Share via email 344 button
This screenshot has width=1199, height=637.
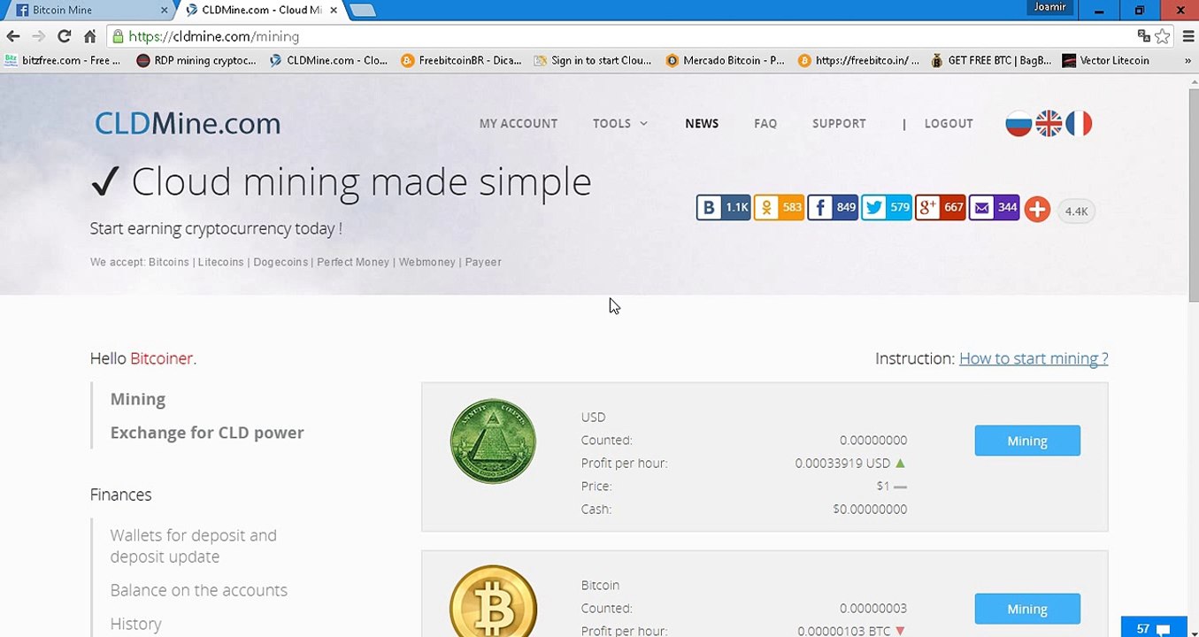tap(995, 208)
